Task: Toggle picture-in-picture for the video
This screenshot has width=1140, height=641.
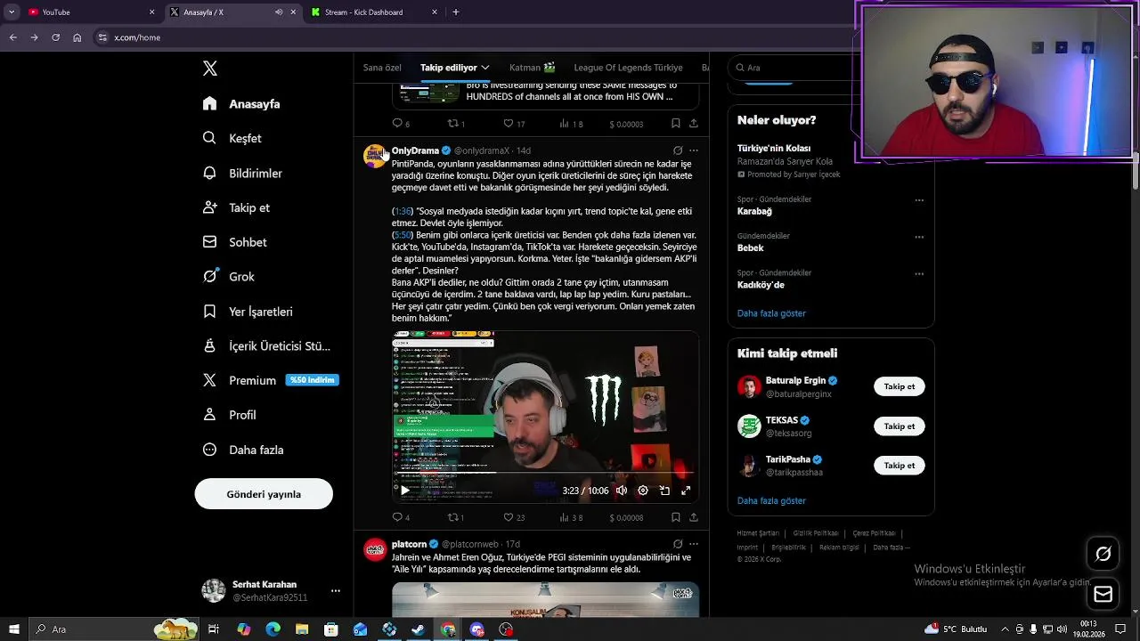Action: click(x=664, y=491)
